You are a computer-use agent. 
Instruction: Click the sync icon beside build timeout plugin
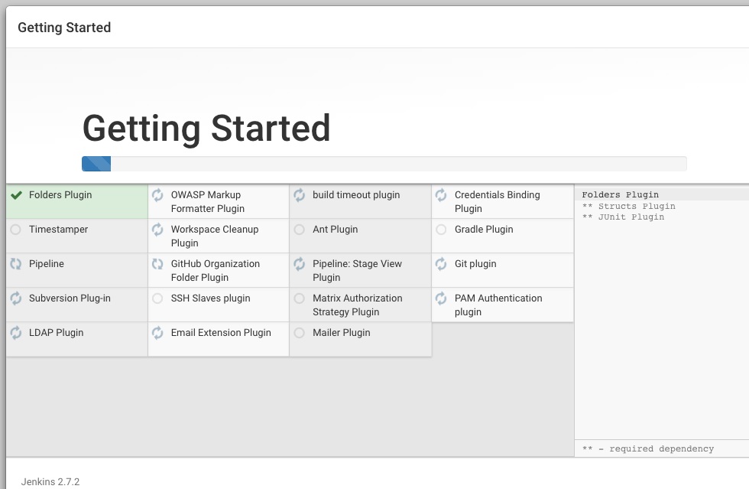coord(300,195)
